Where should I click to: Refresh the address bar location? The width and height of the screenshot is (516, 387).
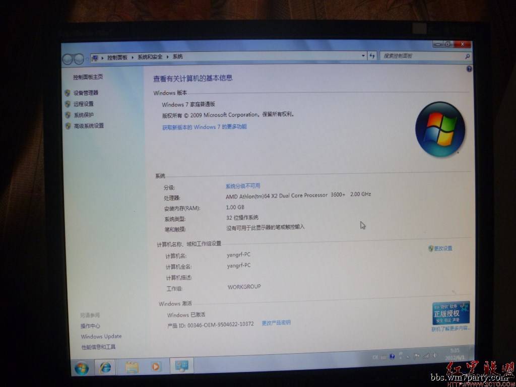(372, 56)
